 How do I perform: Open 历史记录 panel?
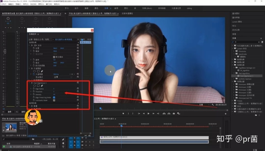tap(236, 30)
